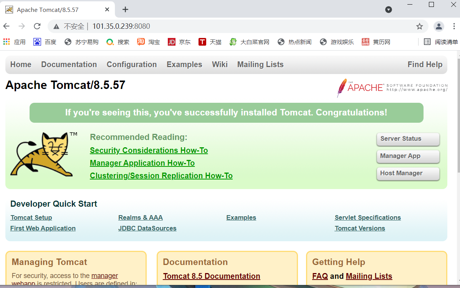Open the JDBC DataSources link

point(147,228)
